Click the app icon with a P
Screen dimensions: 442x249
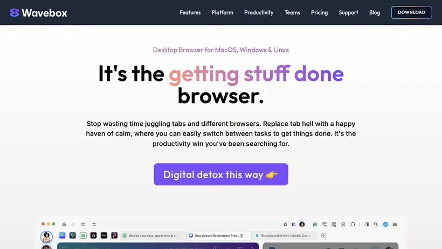pyautogui.click(x=114, y=235)
